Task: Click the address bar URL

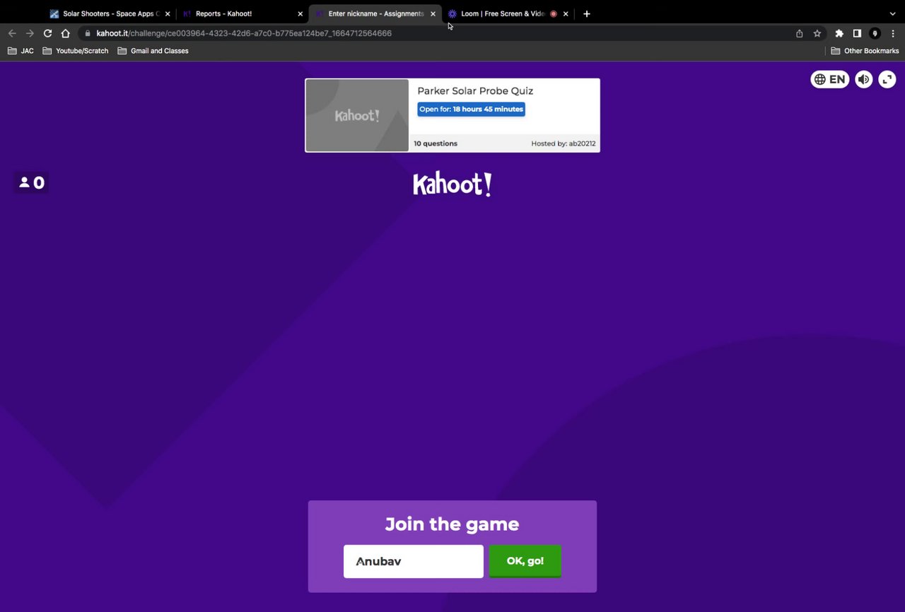Action: pos(244,33)
